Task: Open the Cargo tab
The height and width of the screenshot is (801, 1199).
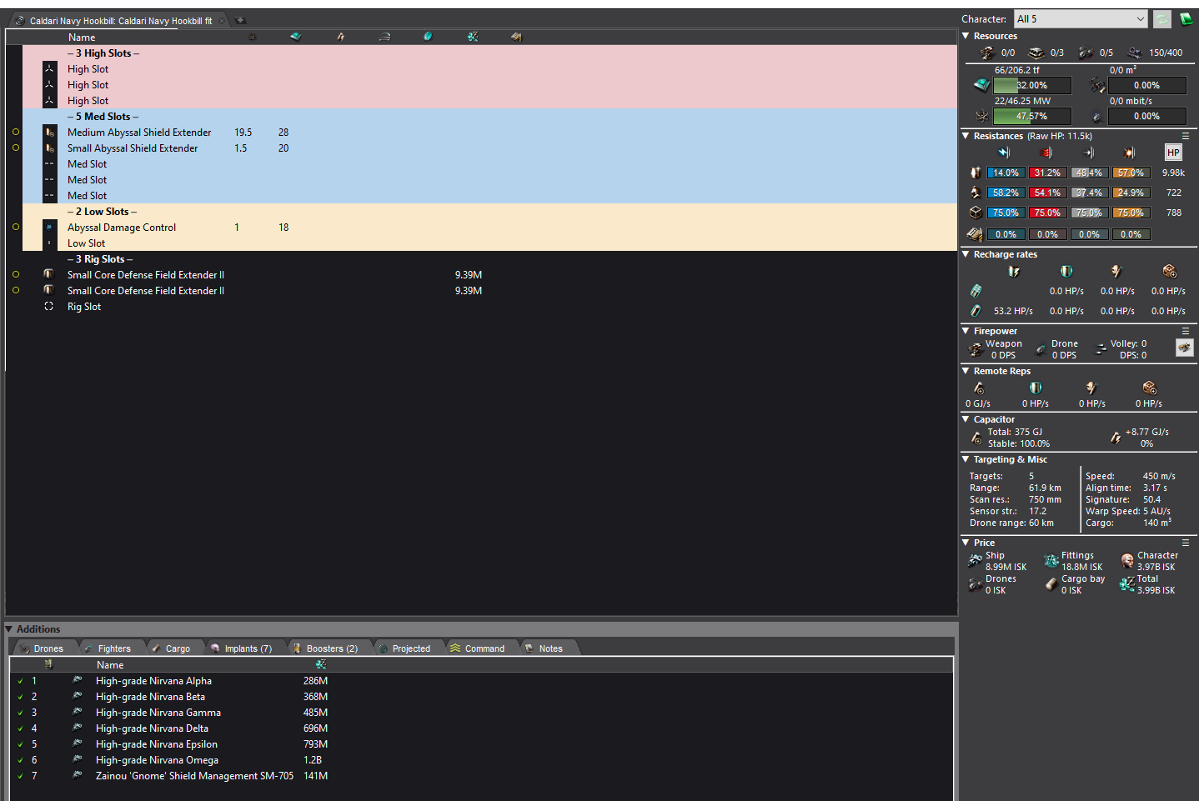Action: point(173,648)
